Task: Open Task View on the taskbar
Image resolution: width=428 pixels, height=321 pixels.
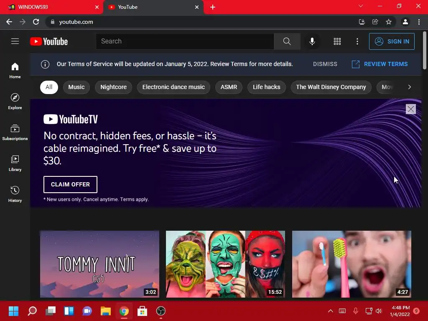Action: pyautogui.click(x=51, y=311)
